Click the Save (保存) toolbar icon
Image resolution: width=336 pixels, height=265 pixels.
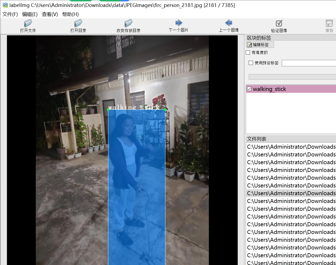[329, 23]
